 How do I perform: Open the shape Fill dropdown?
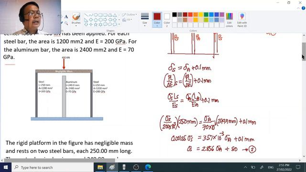tap(127, 20)
